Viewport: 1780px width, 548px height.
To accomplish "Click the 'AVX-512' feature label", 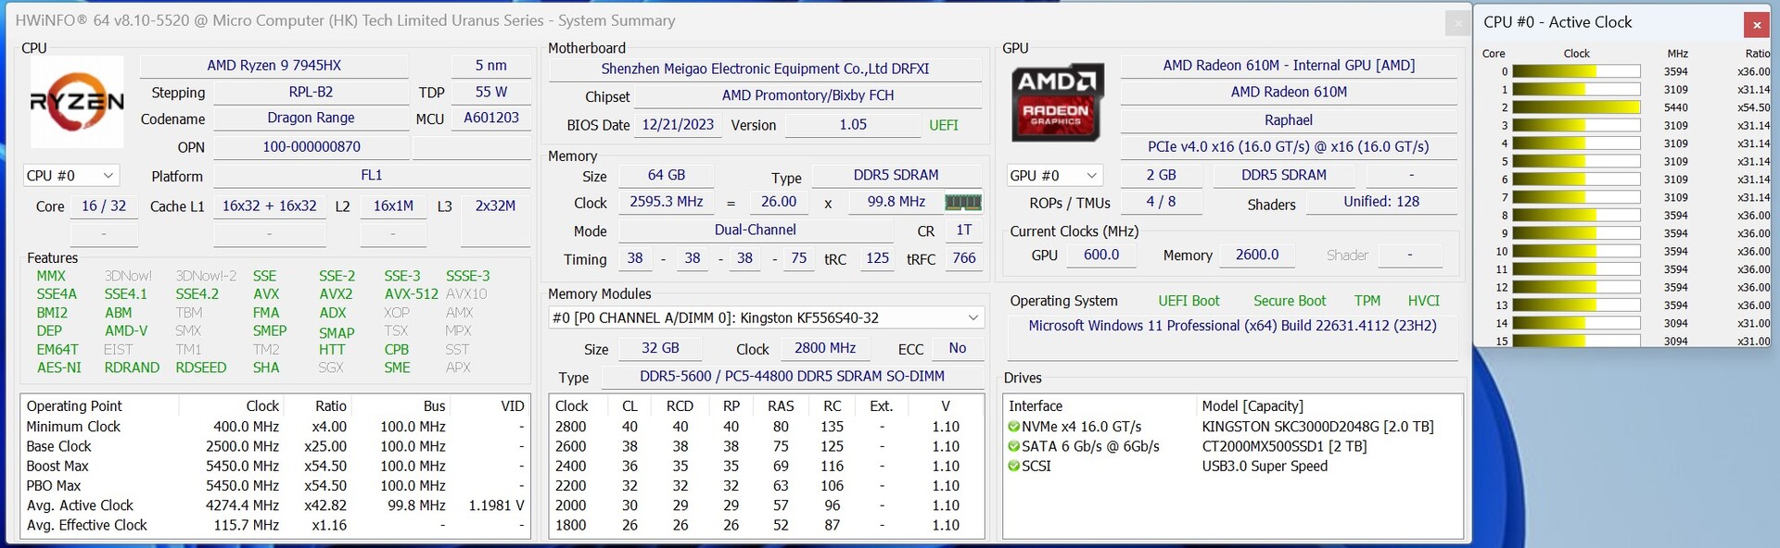I will point(412,294).
